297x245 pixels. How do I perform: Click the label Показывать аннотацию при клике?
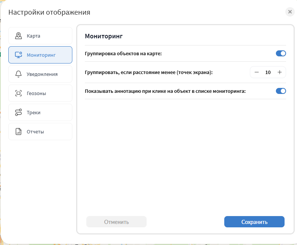pos(165,91)
